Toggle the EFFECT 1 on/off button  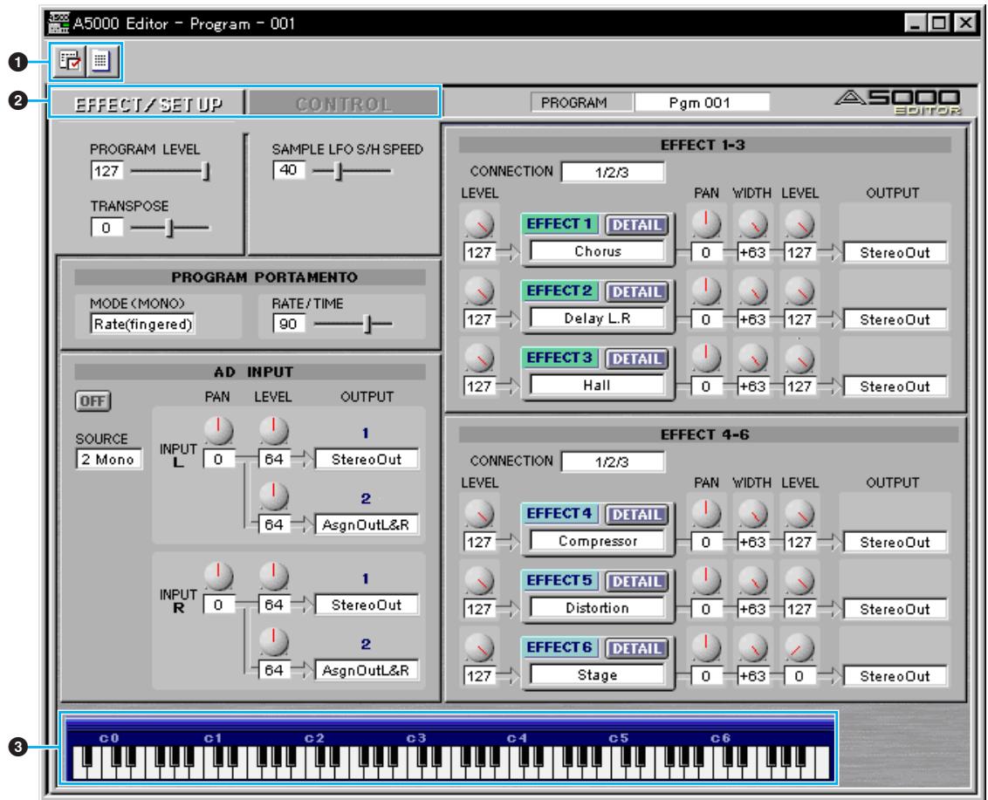[x=559, y=224]
